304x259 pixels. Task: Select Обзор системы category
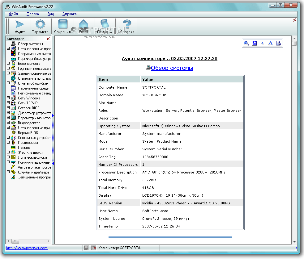click(30, 44)
